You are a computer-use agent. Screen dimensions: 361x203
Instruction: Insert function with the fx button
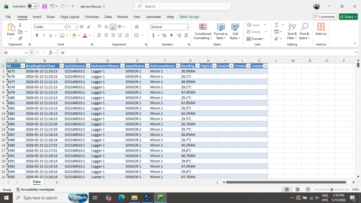50,53
